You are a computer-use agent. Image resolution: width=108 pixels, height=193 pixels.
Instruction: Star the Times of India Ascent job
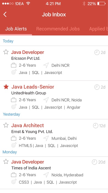[6, 161]
